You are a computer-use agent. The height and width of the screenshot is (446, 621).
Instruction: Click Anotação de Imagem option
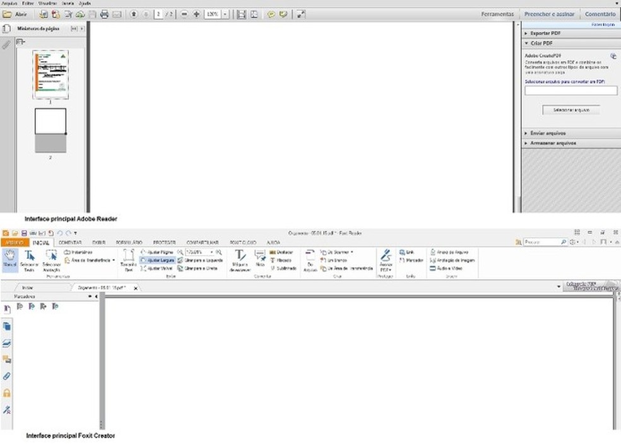(x=452, y=260)
